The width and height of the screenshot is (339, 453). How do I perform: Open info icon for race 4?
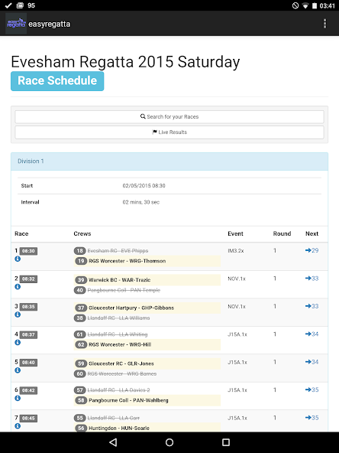click(x=18, y=342)
